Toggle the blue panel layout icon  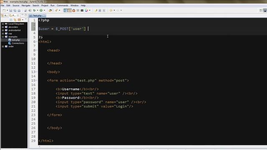[x=65, y=10]
